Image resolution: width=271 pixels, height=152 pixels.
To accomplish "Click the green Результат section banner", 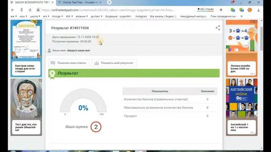I will (x=134, y=73).
